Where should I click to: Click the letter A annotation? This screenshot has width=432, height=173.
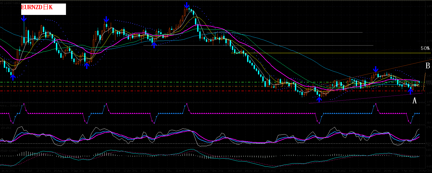coord(414,101)
